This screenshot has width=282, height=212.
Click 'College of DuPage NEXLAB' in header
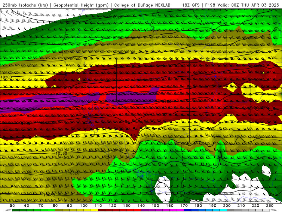pos(142,5)
